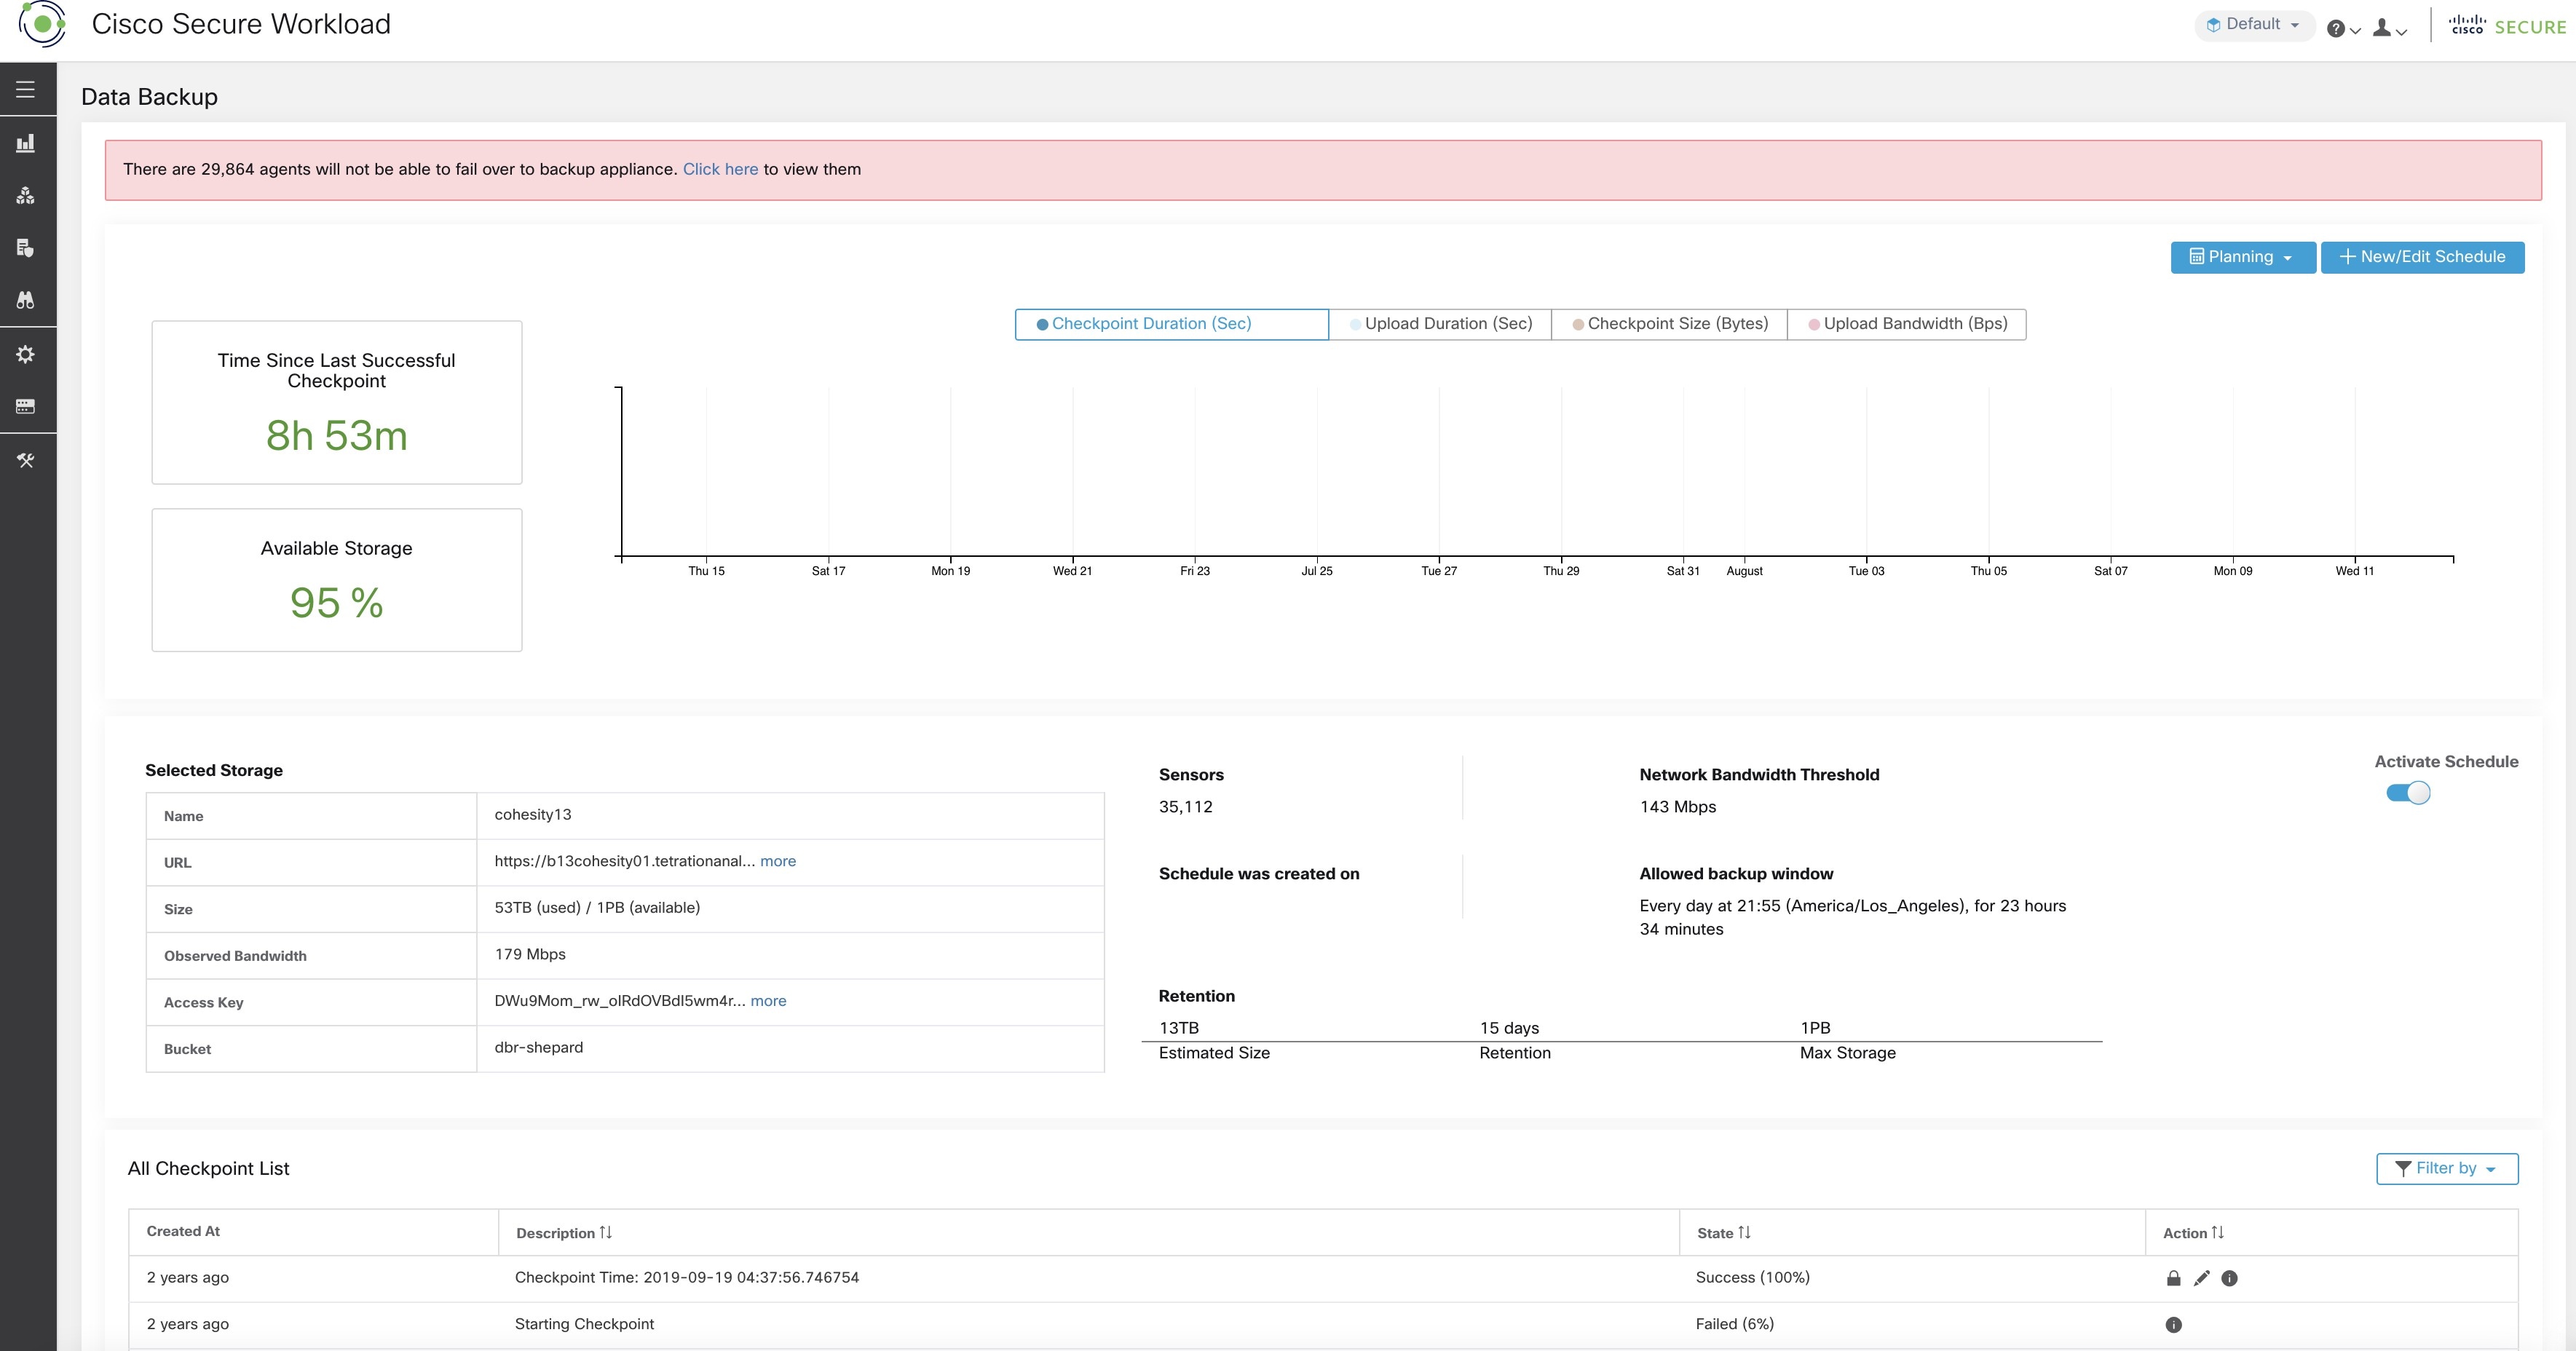Open the Investigate binoculars sidebar icon

pos(26,300)
